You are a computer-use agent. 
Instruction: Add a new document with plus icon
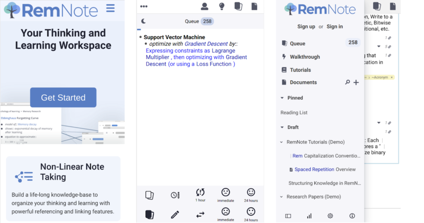tap(356, 82)
